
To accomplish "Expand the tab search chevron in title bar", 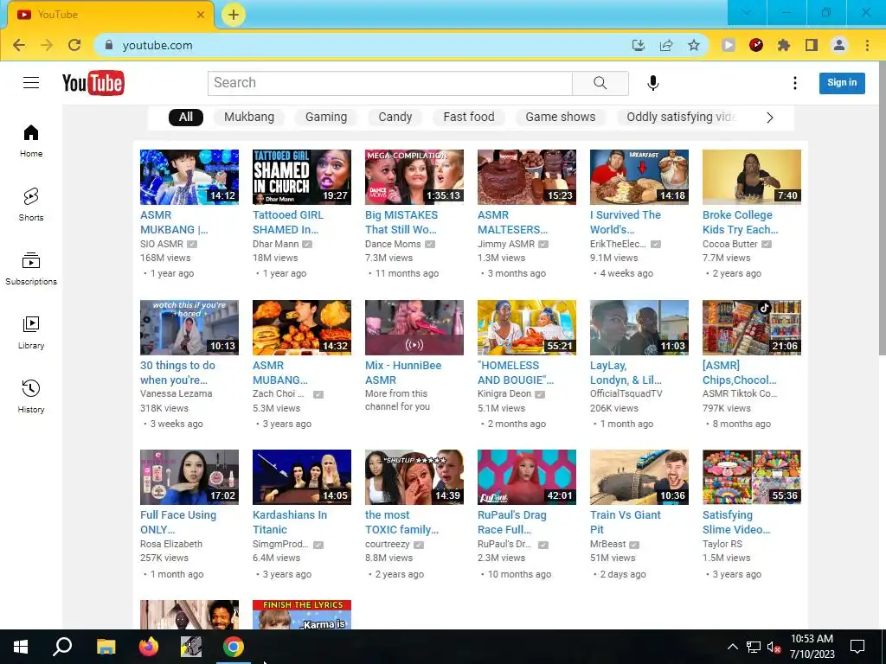I will coord(747,12).
